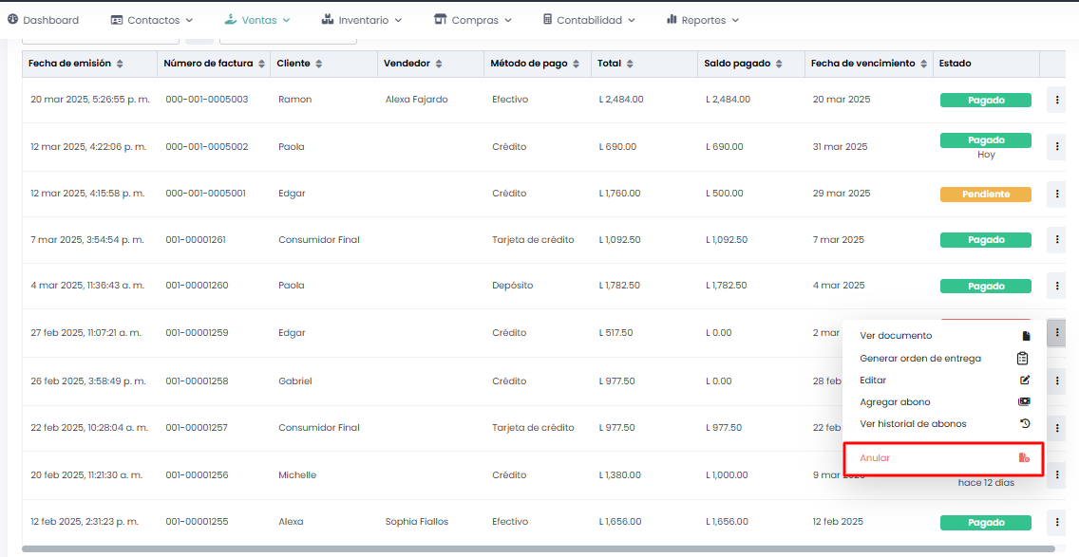Screen dimensions: 1079x557
Task: Open three-dot menu for invoice 001-00001255
Action: tap(1056, 522)
